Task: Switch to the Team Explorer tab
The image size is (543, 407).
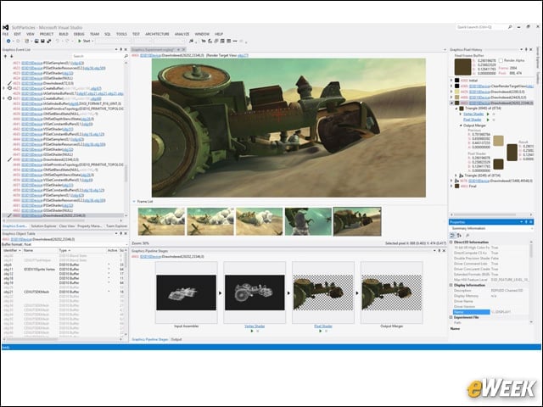Action: coord(116,226)
